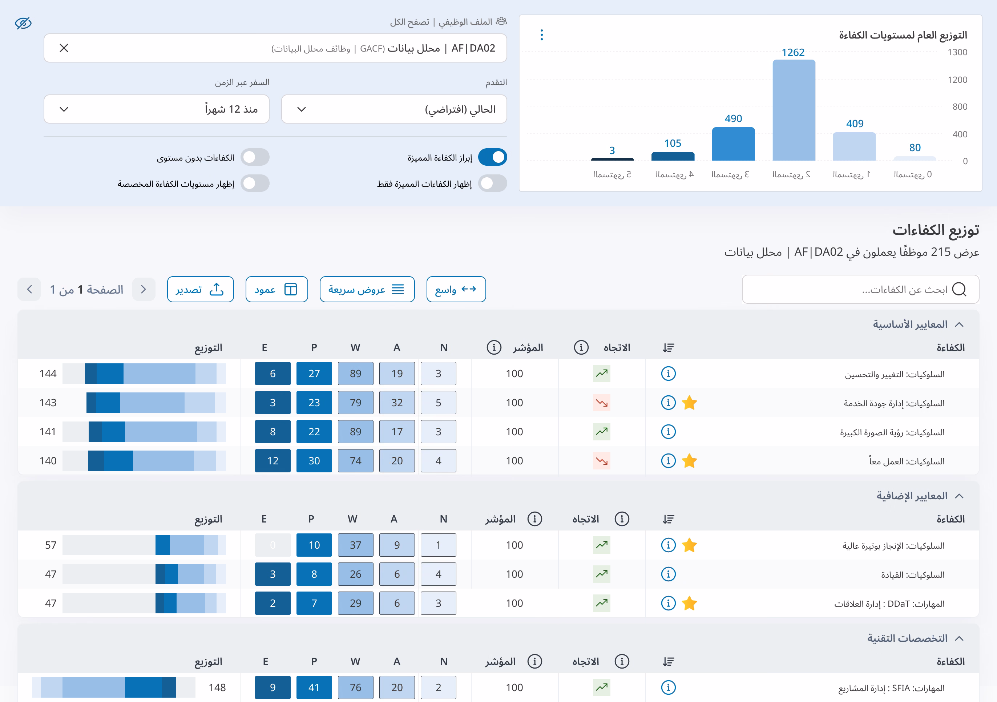The image size is (997, 702).
Task: Collapse the المعايير الإضافية section
Action: click(x=960, y=496)
